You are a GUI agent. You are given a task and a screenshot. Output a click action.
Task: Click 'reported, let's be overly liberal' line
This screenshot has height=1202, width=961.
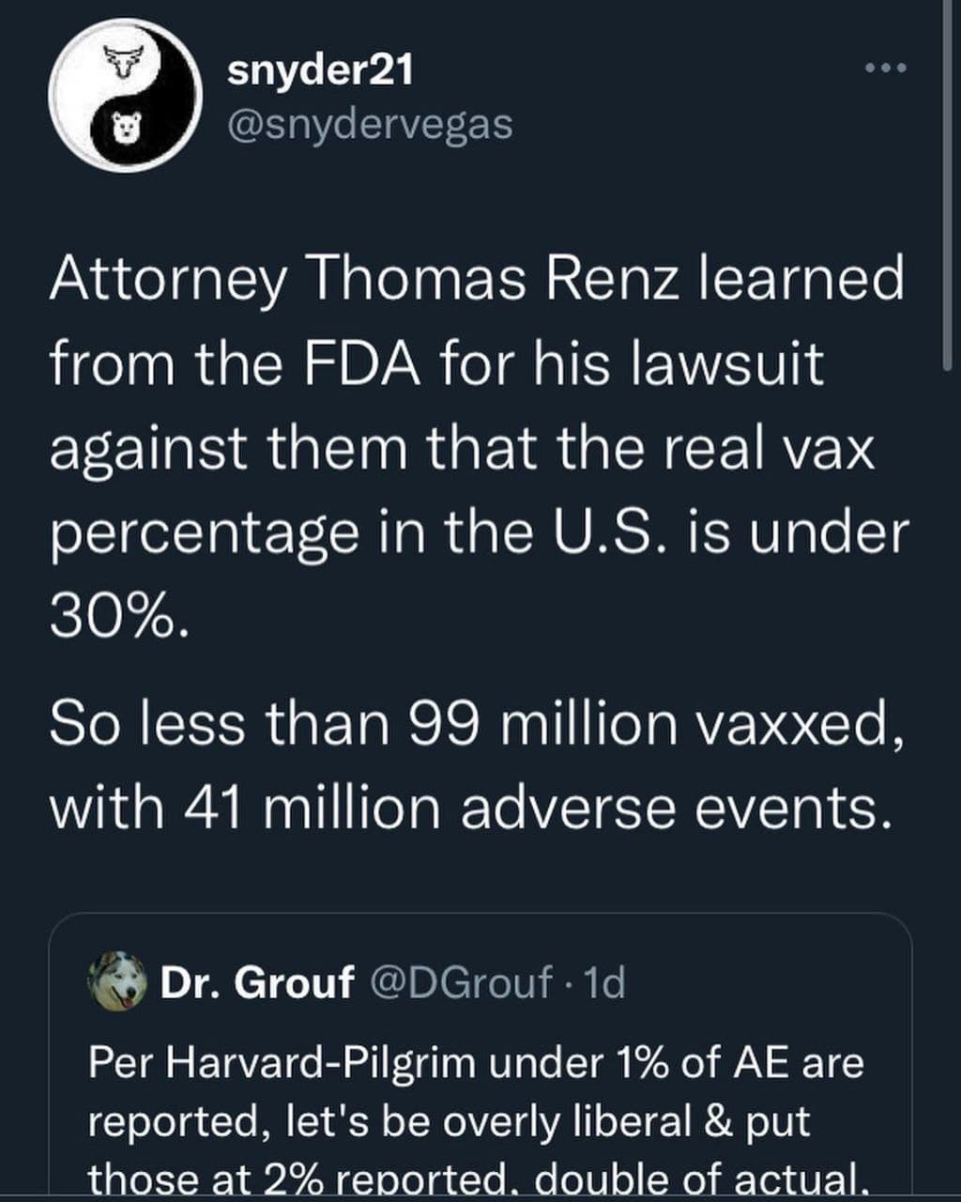pos(449,1120)
